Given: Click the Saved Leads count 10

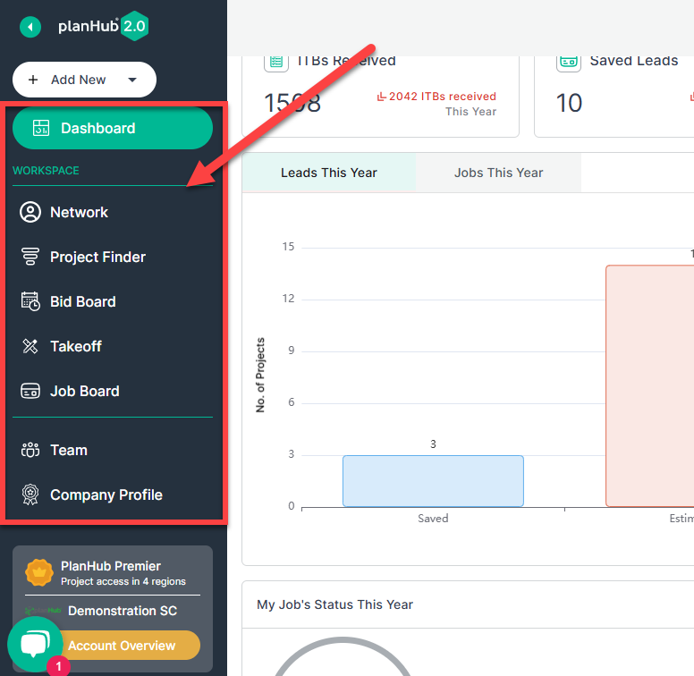Looking at the screenshot, I should 569,103.
